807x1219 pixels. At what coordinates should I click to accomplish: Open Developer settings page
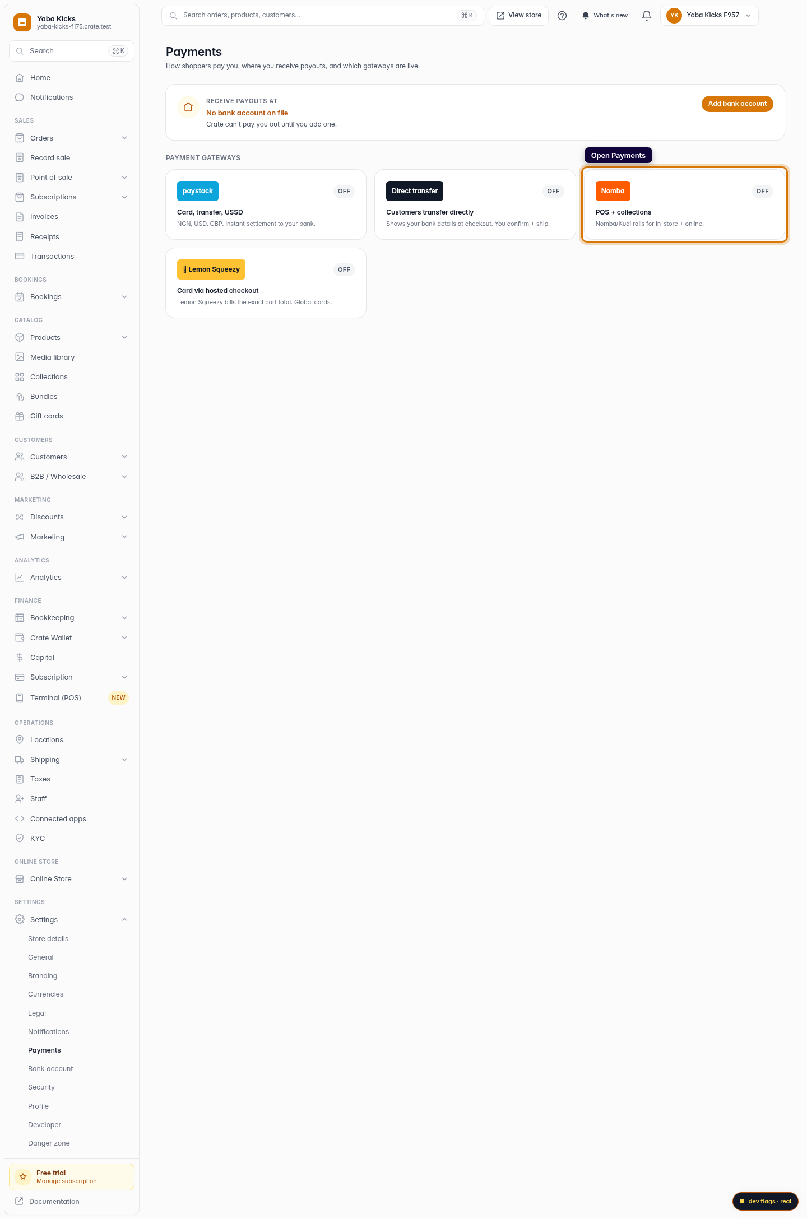click(44, 1125)
